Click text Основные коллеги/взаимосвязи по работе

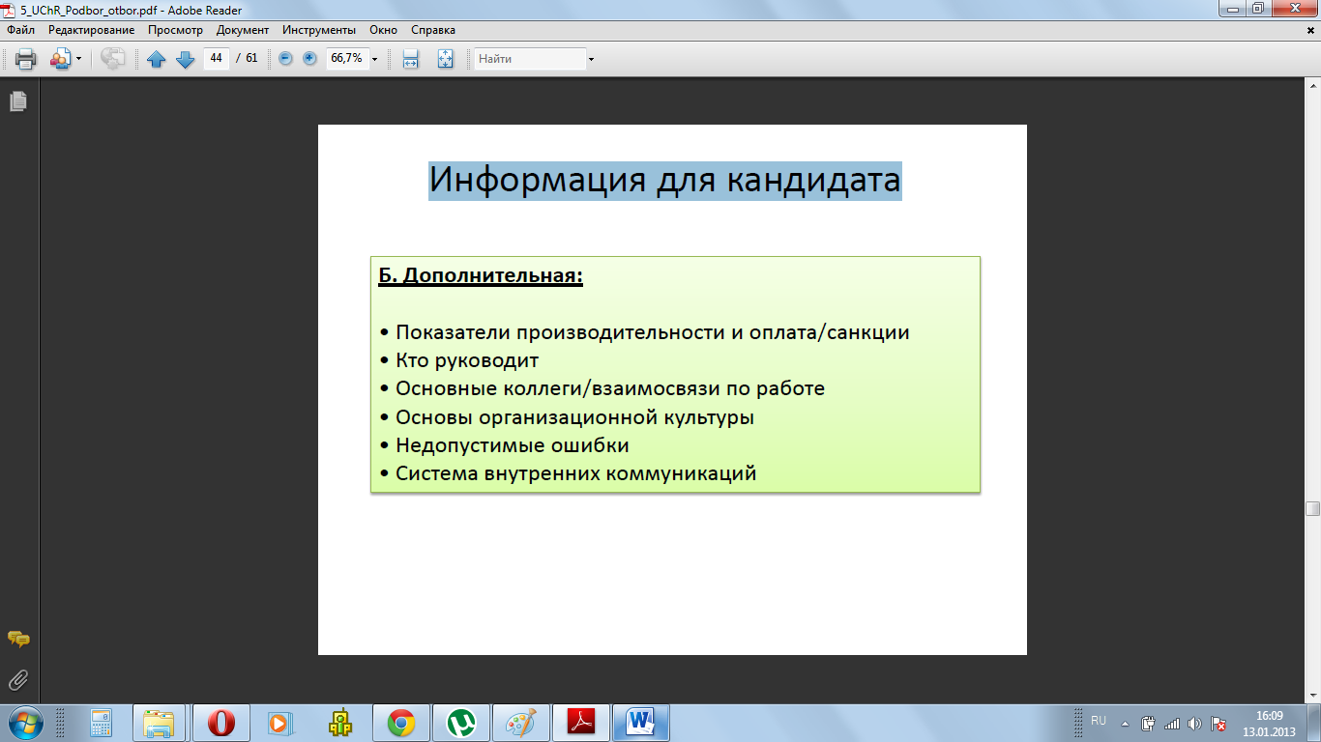coord(610,388)
